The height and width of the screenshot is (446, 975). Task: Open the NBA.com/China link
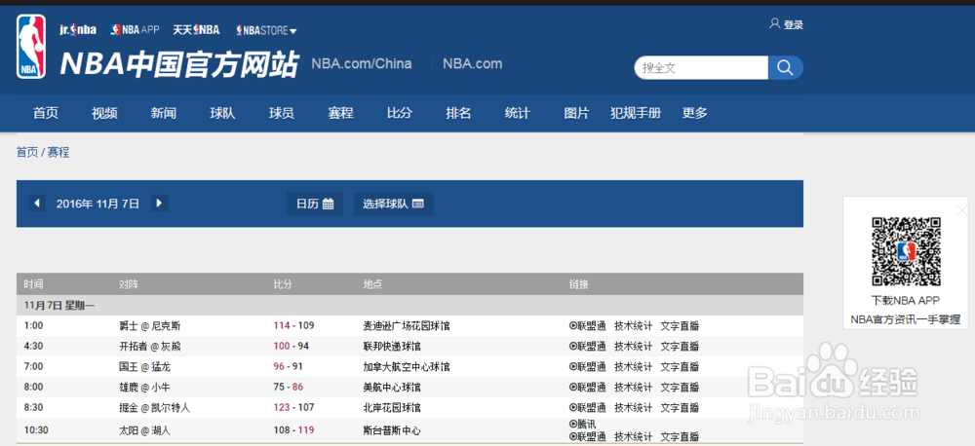[362, 63]
